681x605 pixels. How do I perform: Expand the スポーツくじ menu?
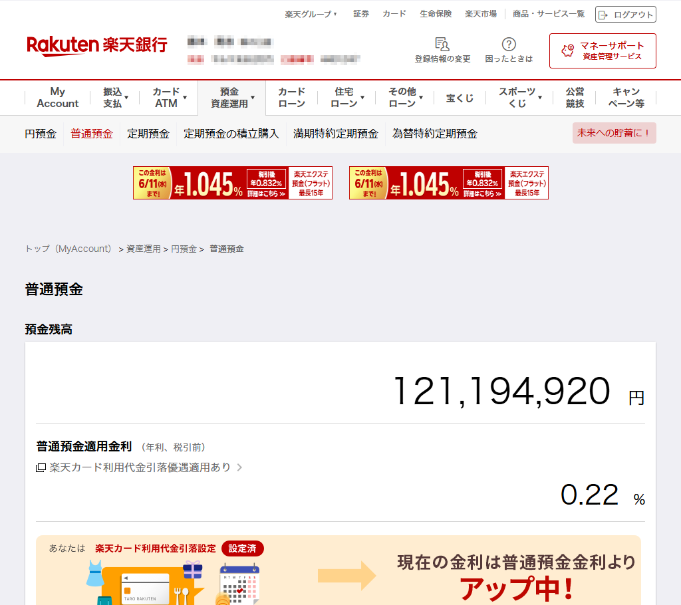click(x=519, y=98)
